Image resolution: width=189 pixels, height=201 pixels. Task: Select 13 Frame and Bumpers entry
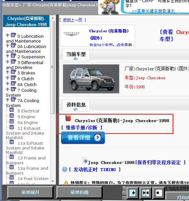[x=26, y=160]
